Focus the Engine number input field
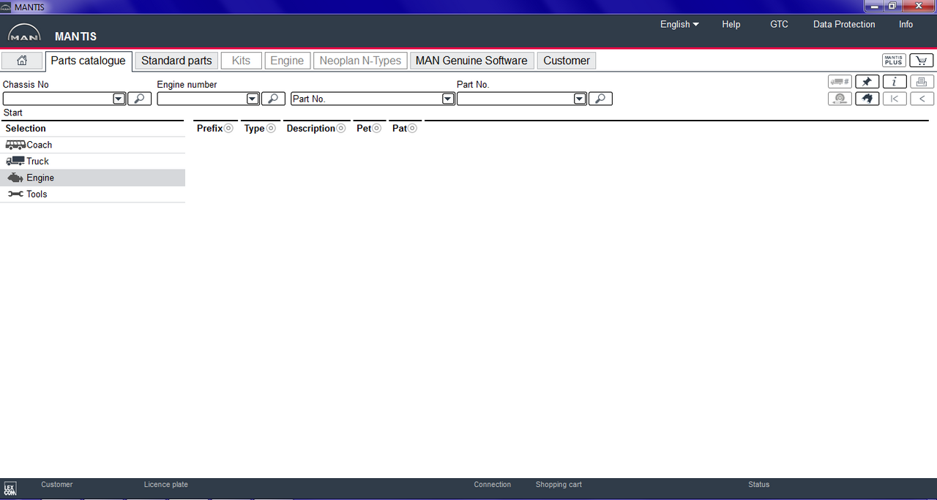937x500 pixels. click(202, 99)
